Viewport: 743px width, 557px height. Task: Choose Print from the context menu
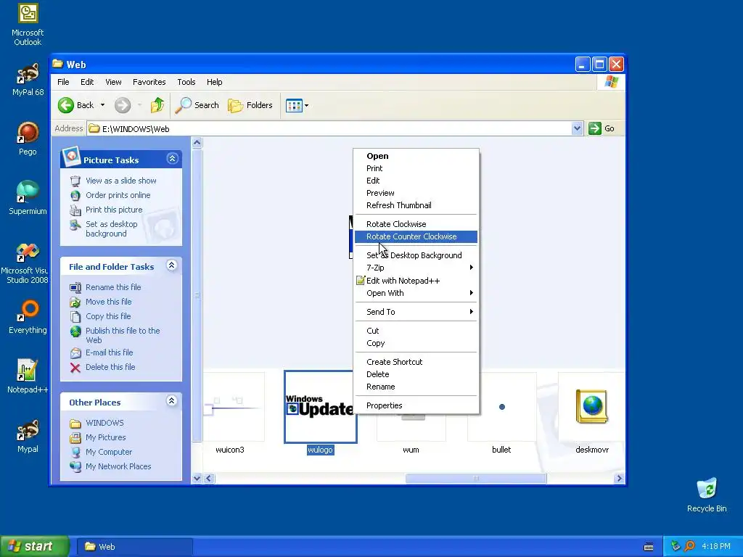(416, 168)
